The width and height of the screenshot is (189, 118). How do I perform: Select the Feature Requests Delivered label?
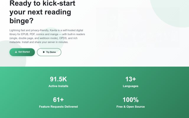point(58,107)
